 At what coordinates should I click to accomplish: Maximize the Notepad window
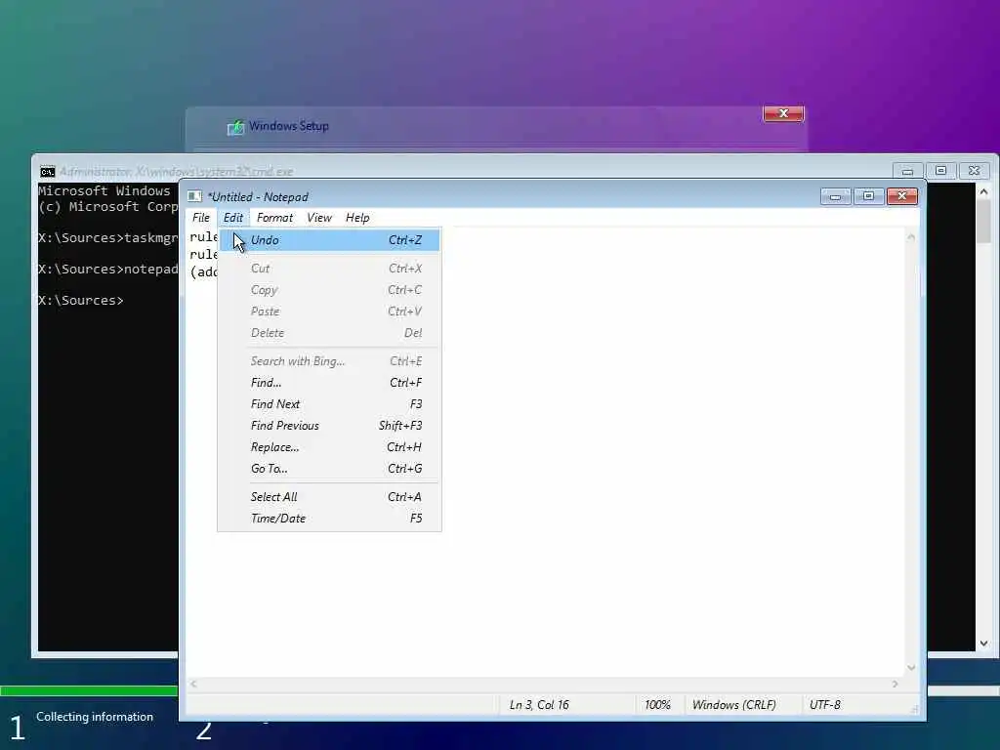[868, 196]
